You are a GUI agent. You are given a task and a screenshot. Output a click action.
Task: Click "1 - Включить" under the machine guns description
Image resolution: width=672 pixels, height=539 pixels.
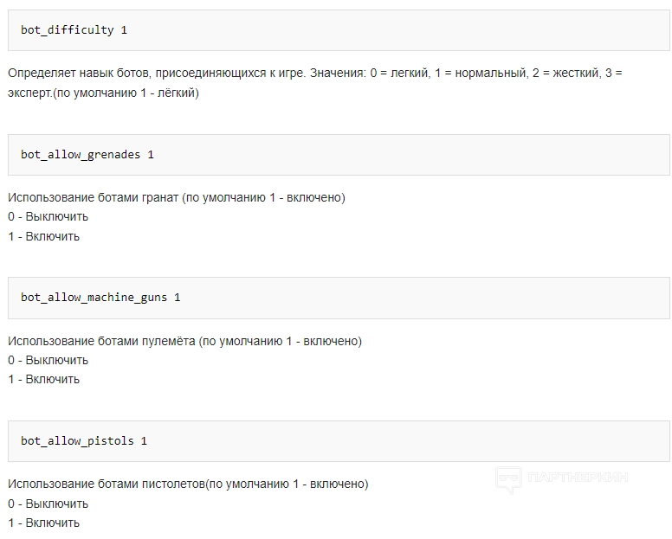pyautogui.click(x=43, y=379)
